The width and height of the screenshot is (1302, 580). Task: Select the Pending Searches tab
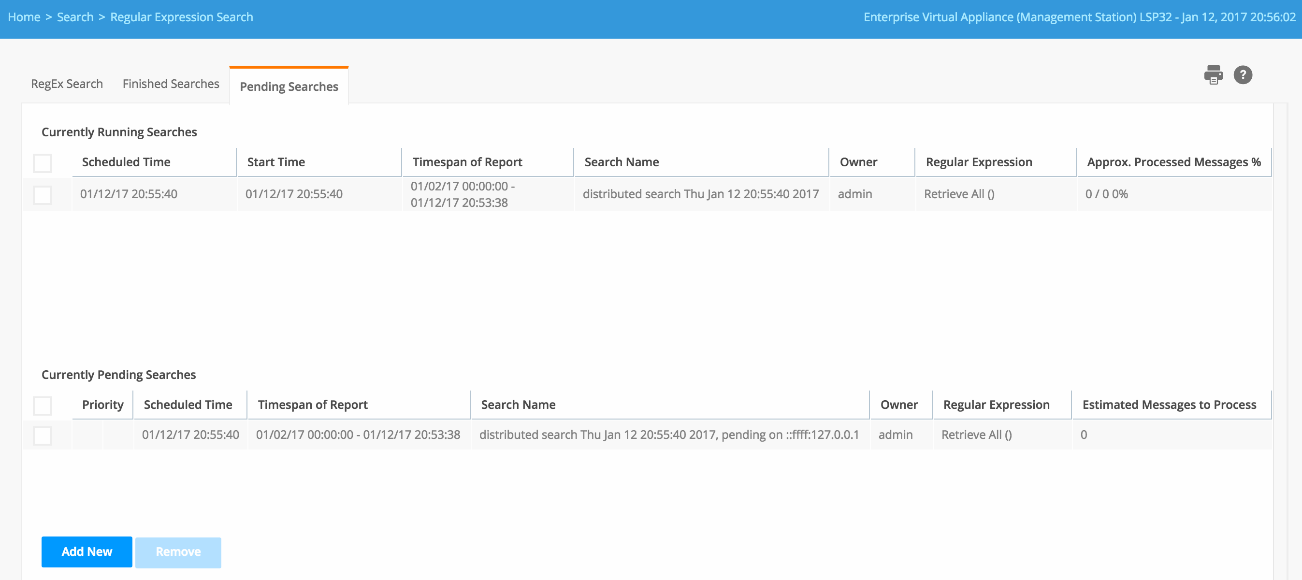pos(289,87)
